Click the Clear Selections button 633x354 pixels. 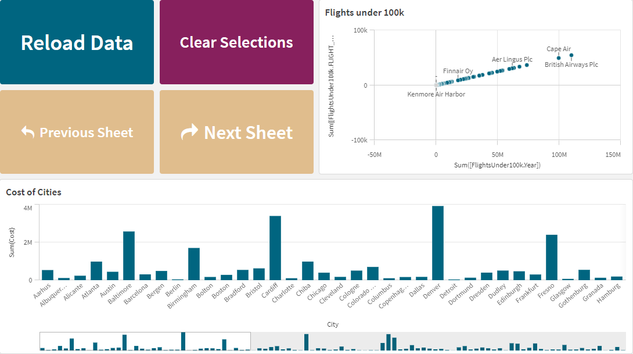(236, 42)
